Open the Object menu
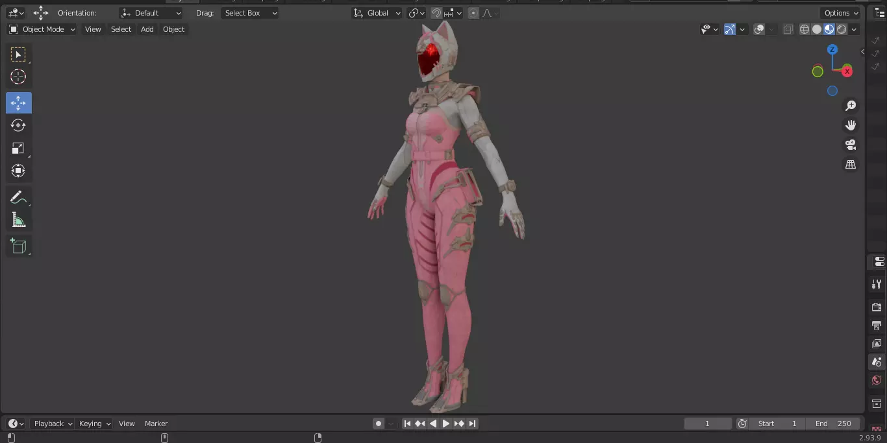This screenshot has width=887, height=443. 173,29
